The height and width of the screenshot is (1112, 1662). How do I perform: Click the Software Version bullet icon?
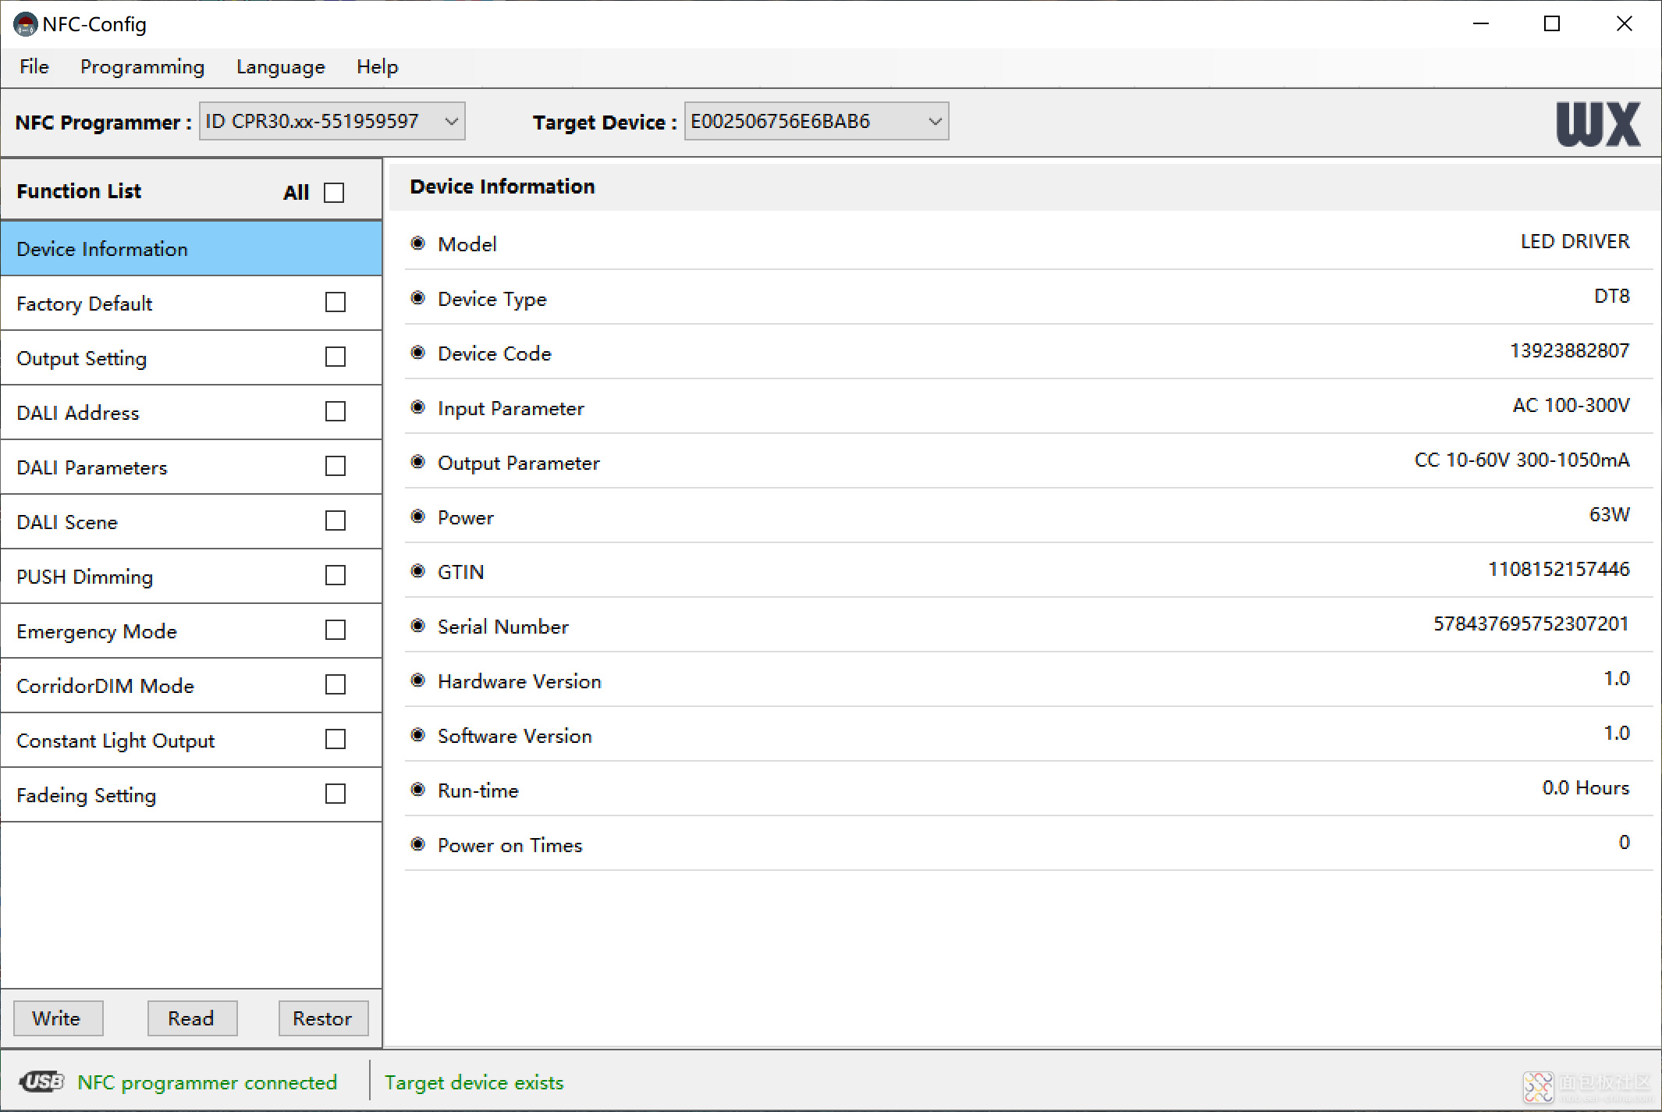point(418,735)
